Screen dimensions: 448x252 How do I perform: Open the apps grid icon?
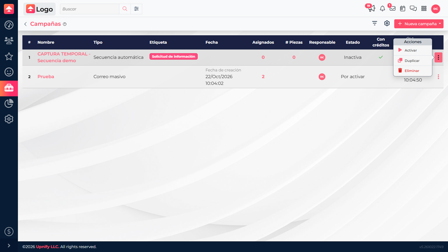point(424,9)
